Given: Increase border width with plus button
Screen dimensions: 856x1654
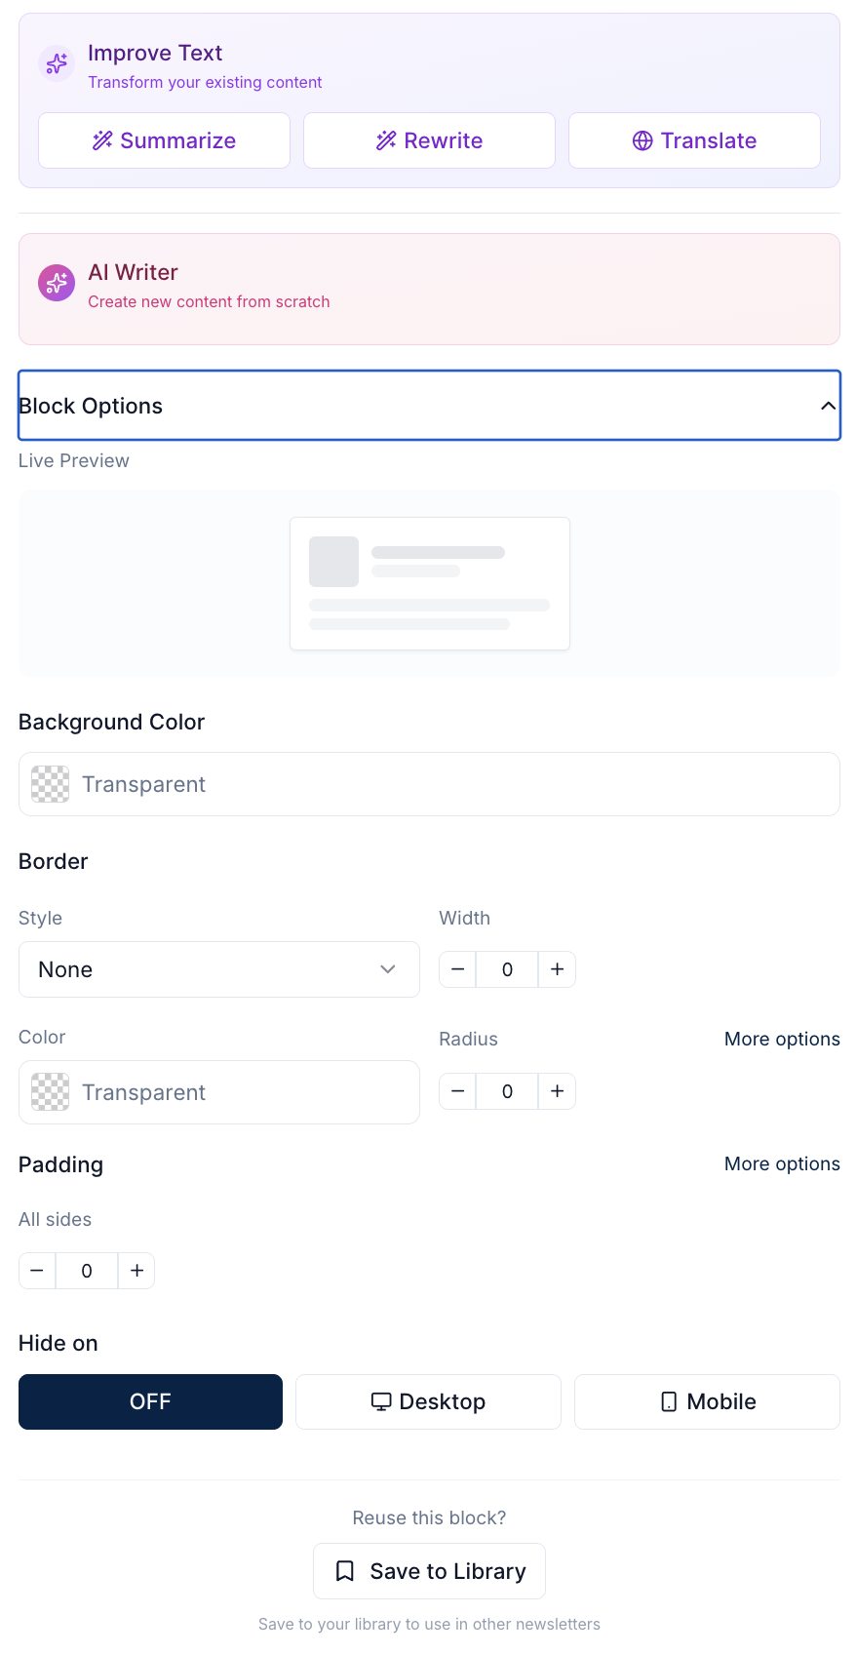Looking at the screenshot, I should (557, 969).
